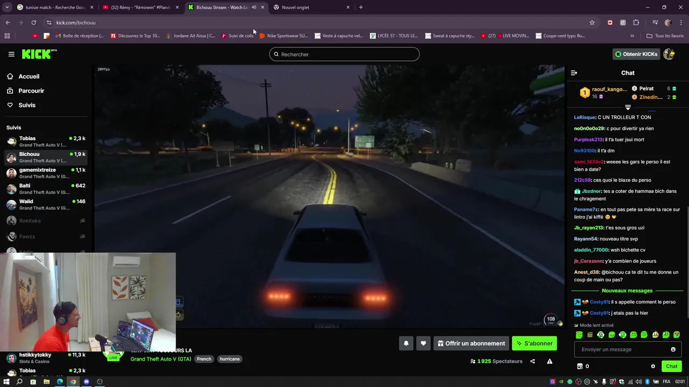This screenshot has height=387, width=689.
Task: Insert first quick emote in chat
Action: 579,335
